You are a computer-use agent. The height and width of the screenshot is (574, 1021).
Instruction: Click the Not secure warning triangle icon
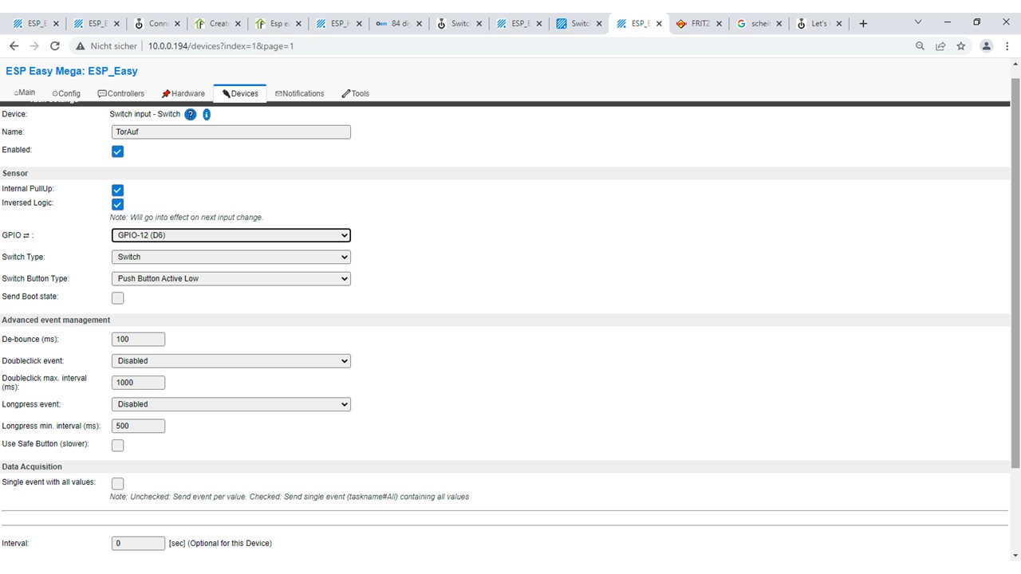click(x=80, y=46)
